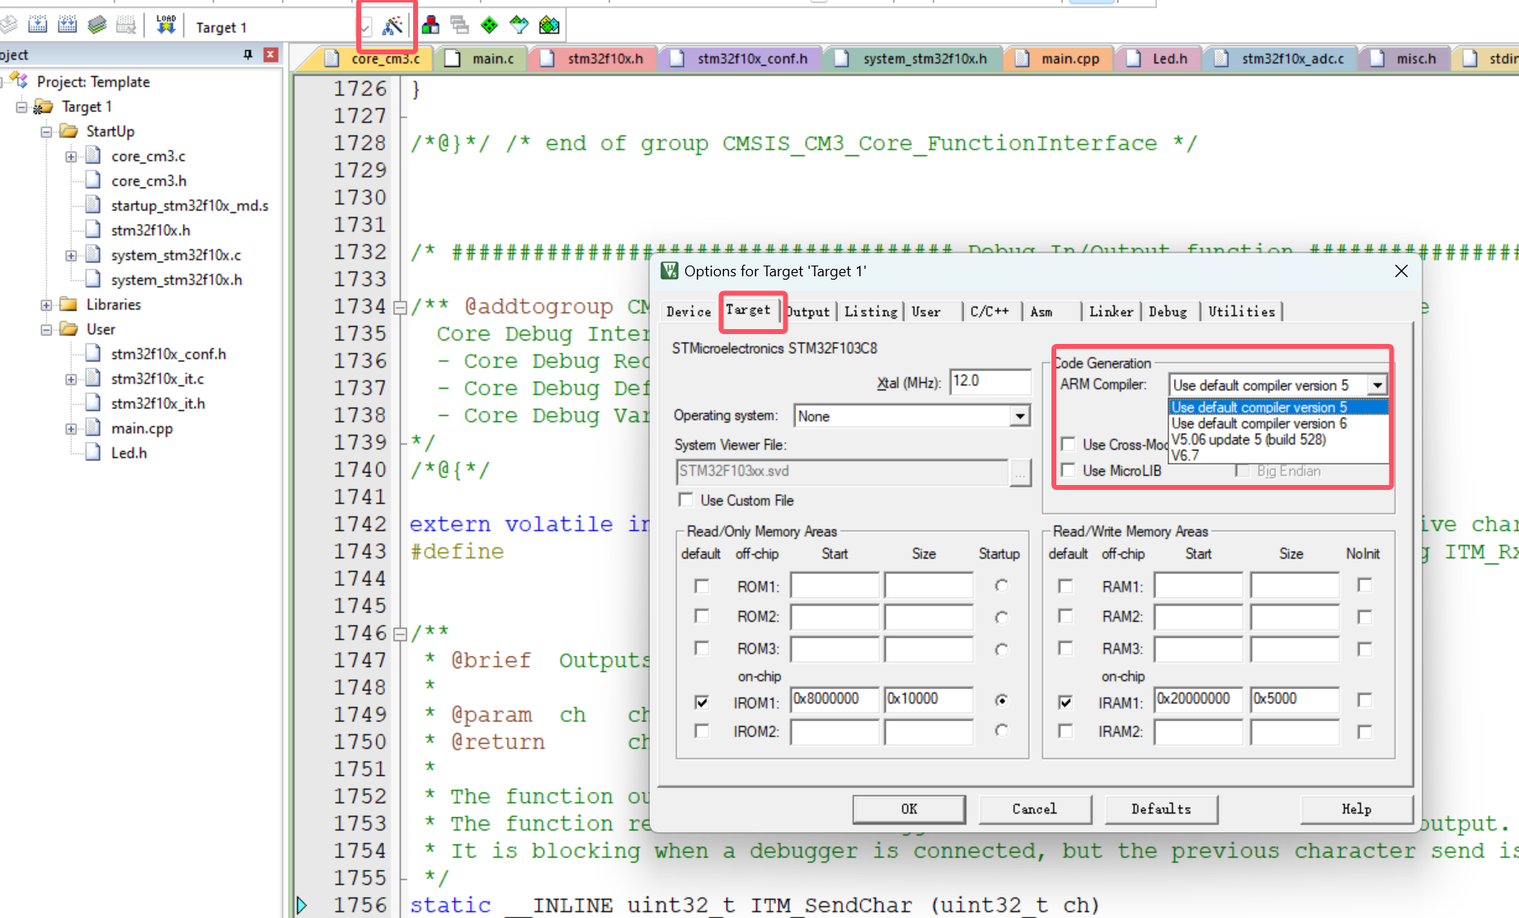1519x918 pixels.
Task: Check the ROM1 default checkbox
Action: [x=702, y=586]
